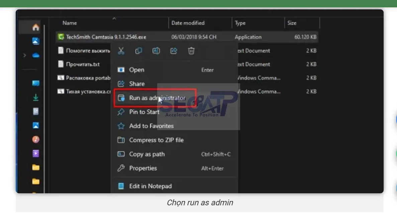Click the Delete trash icon in the context menu
This screenshot has width=397, height=213.
[x=191, y=51]
